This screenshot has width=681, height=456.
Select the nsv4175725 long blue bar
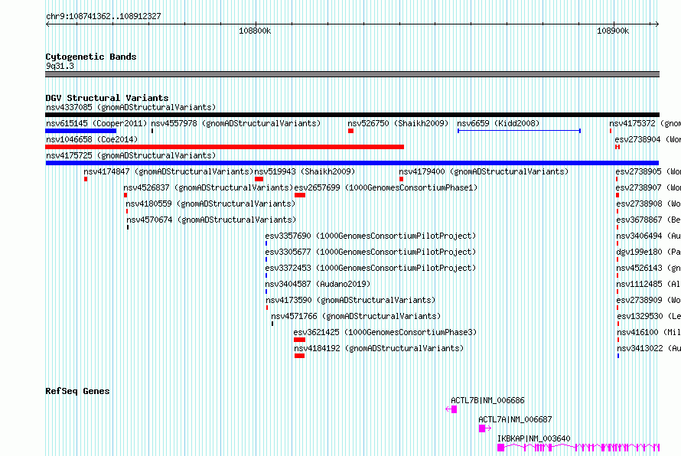coord(352,163)
